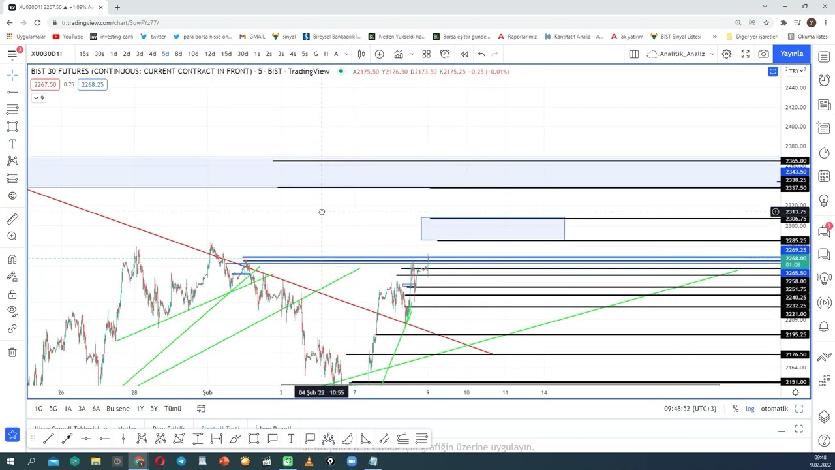Expand the collapsed 9 indicators legend
This screenshot has width=835, height=470.
(38, 98)
